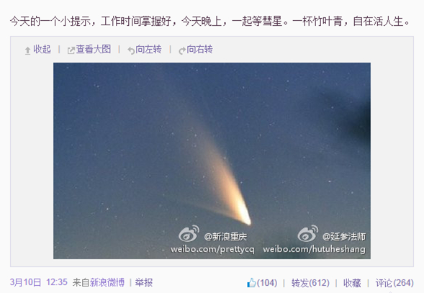
Task: Click the weibo.com/hutuheshang watermark text
Action: tap(314, 249)
